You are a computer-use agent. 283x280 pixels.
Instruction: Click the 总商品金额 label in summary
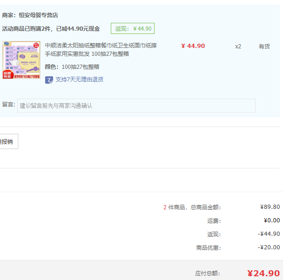pos(206,207)
